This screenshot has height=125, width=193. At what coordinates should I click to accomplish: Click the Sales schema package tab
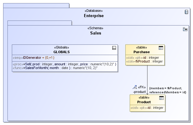coord(40,23)
